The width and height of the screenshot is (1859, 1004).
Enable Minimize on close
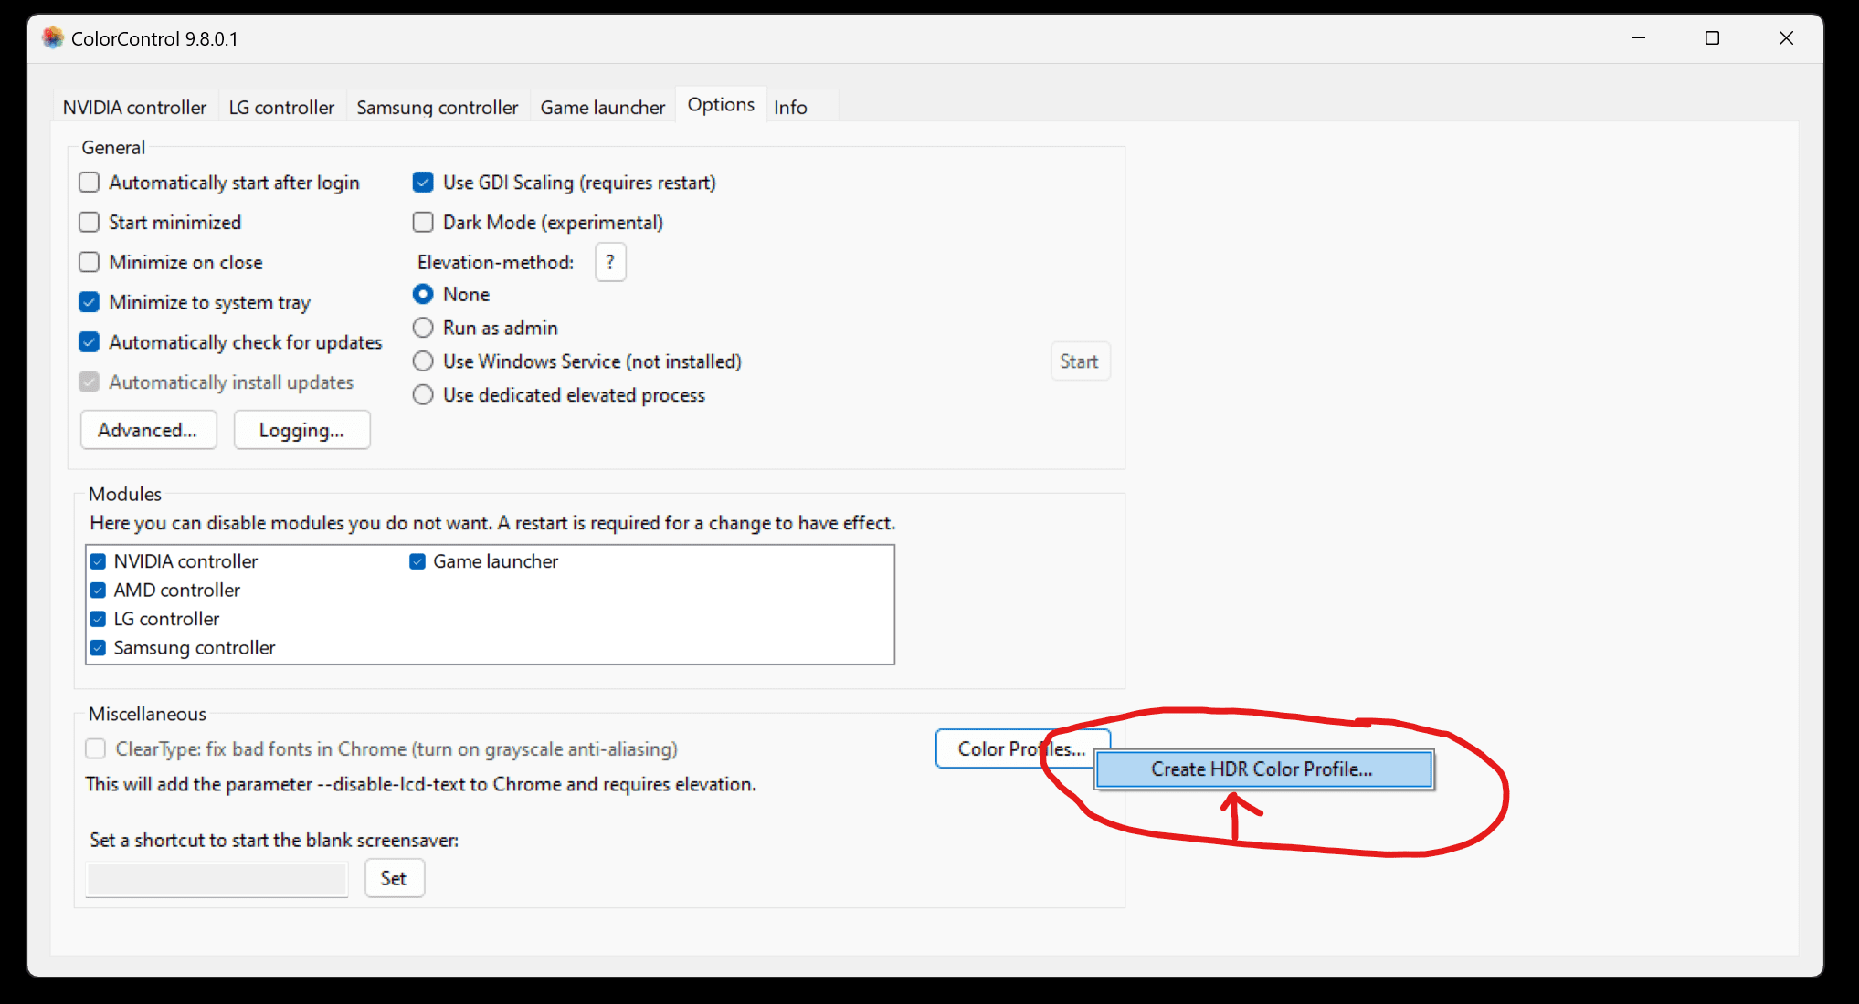click(x=89, y=262)
